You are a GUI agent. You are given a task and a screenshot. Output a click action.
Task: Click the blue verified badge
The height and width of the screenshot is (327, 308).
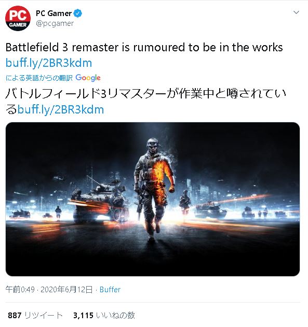pyautogui.click(x=78, y=13)
